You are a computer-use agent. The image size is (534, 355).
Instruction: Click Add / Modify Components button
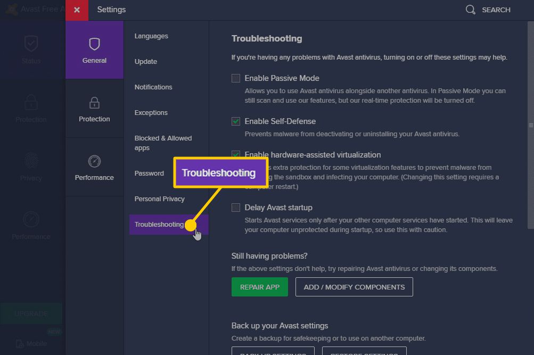[x=354, y=287]
